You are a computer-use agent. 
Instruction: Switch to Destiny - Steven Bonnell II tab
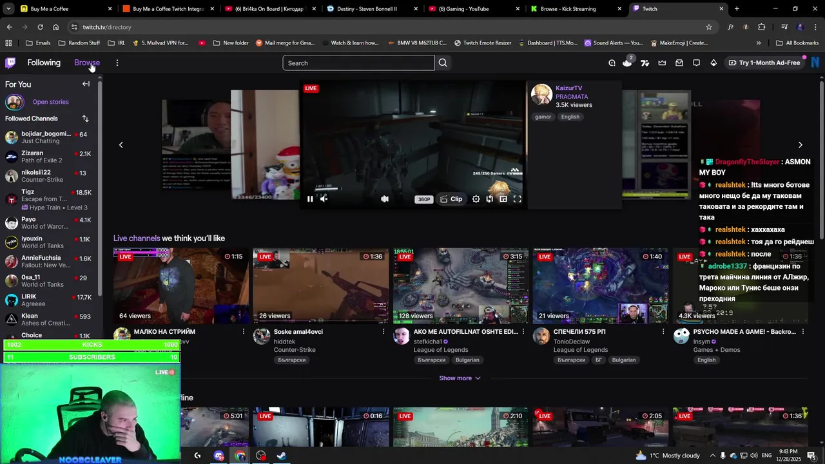(371, 9)
